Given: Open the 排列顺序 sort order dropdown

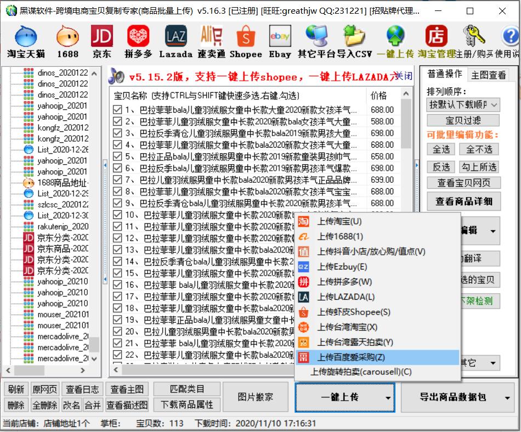Looking at the screenshot, I should tap(463, 105).
